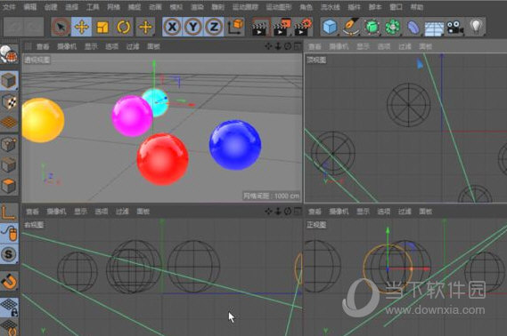Open the 帮助 menu
The image size is (507, 336).
(417, 7)
